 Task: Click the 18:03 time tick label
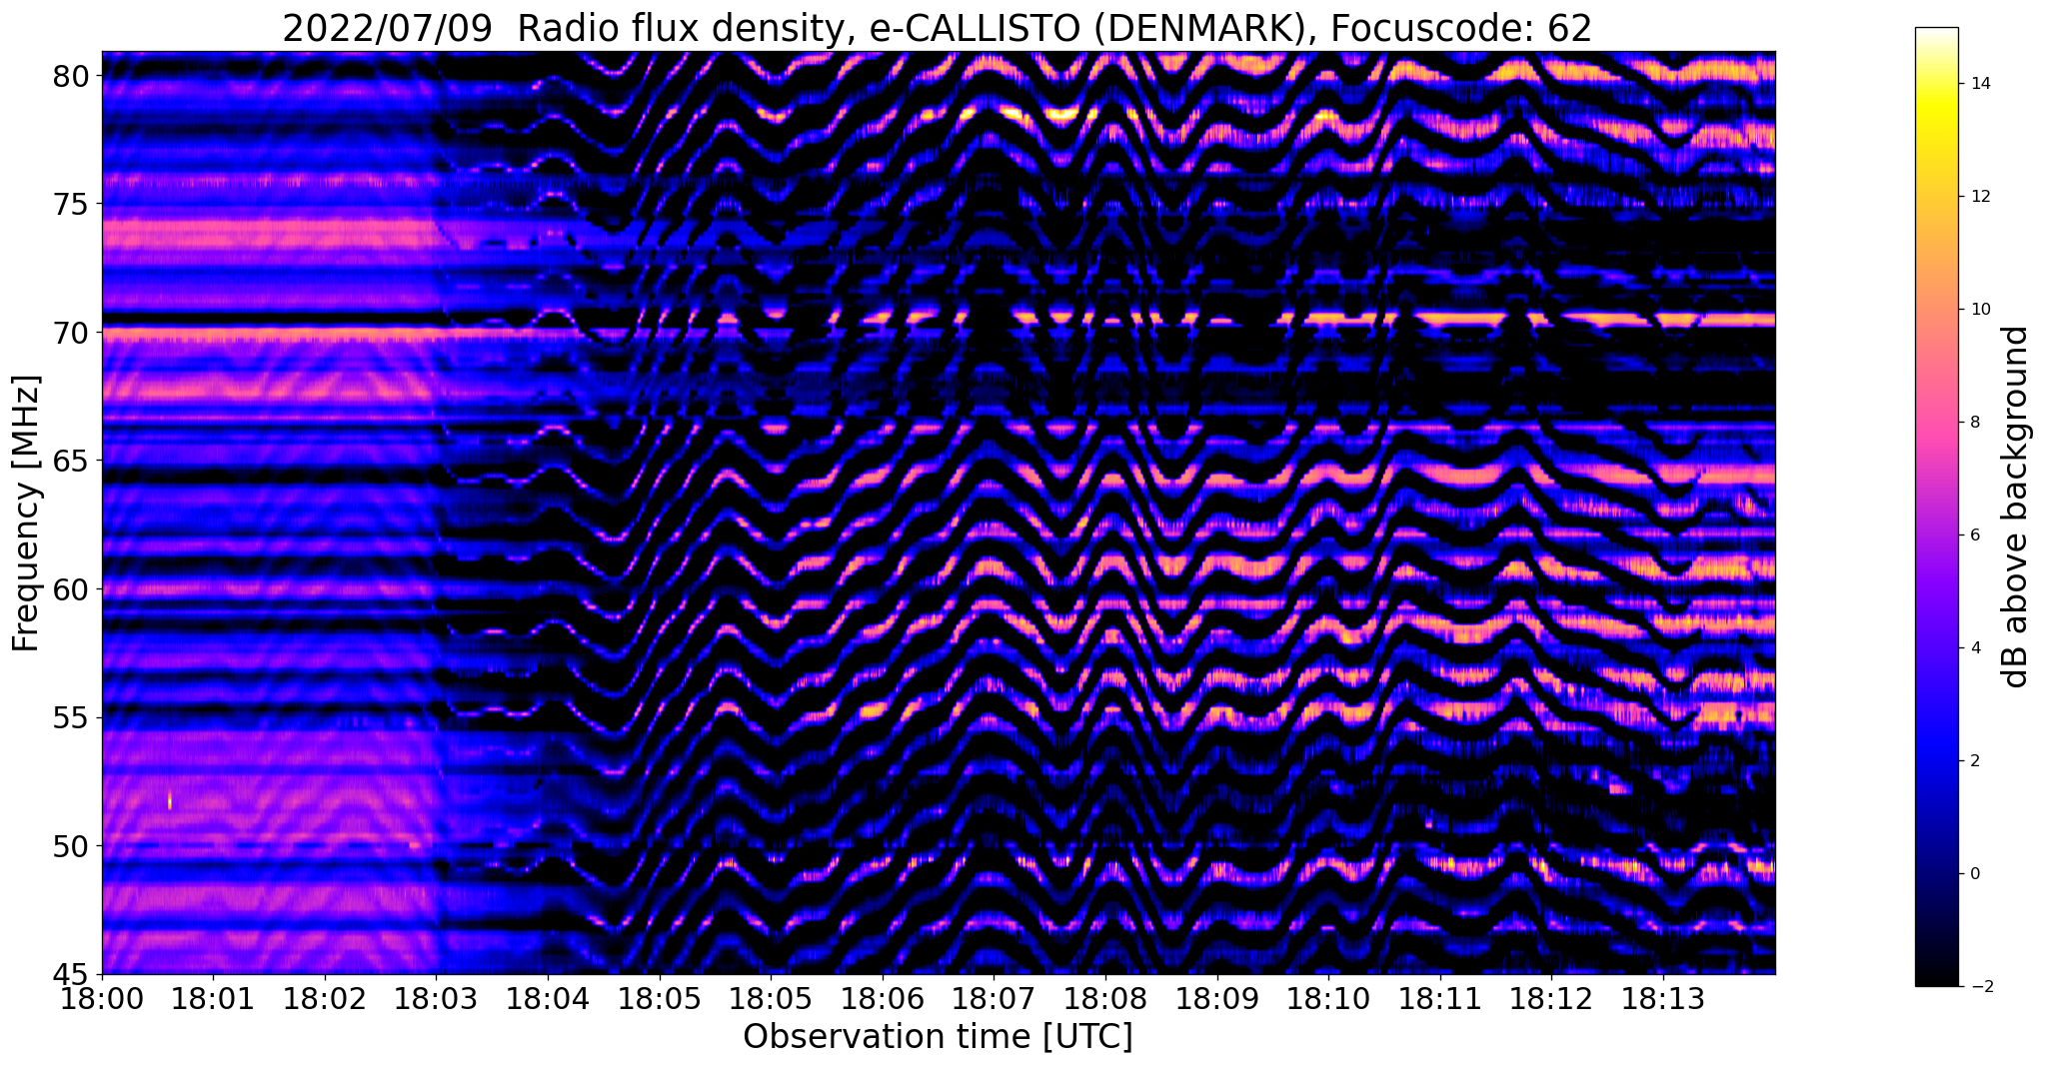(x=436, y=999)
